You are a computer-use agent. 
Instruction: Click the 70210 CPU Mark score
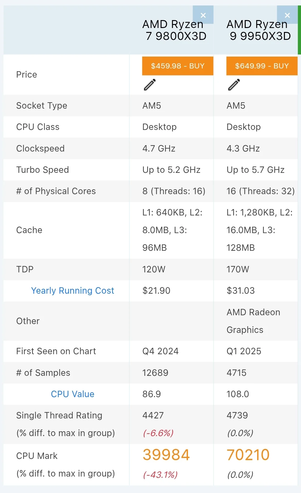pos(248,455)
